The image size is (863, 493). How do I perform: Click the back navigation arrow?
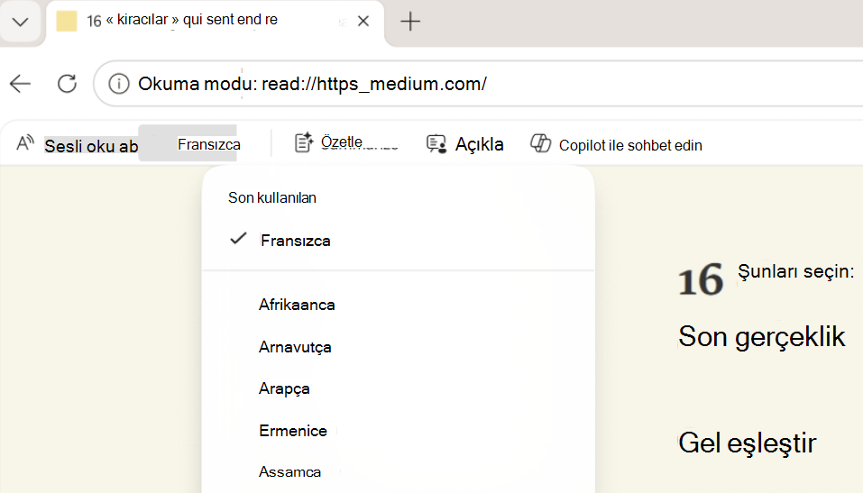pyautogui.click(x=21, y=84)
